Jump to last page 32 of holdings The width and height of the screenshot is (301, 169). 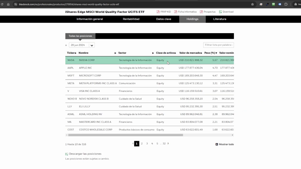pyautogui.click(x=164, y=143)
